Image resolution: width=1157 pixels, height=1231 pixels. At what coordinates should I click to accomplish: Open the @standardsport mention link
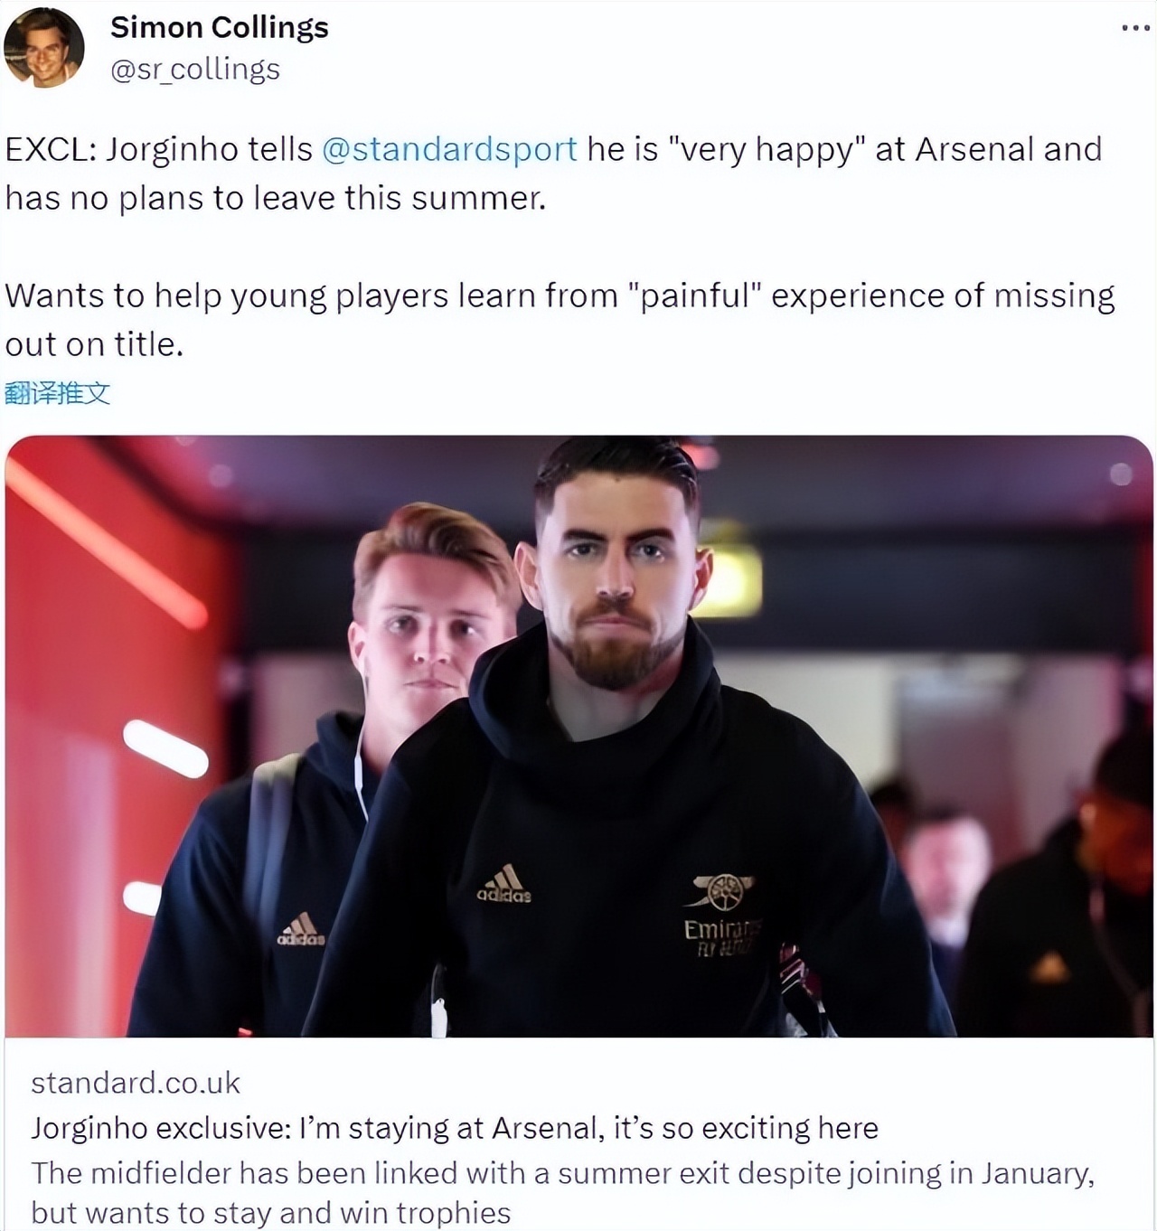[x=449, y=149]
